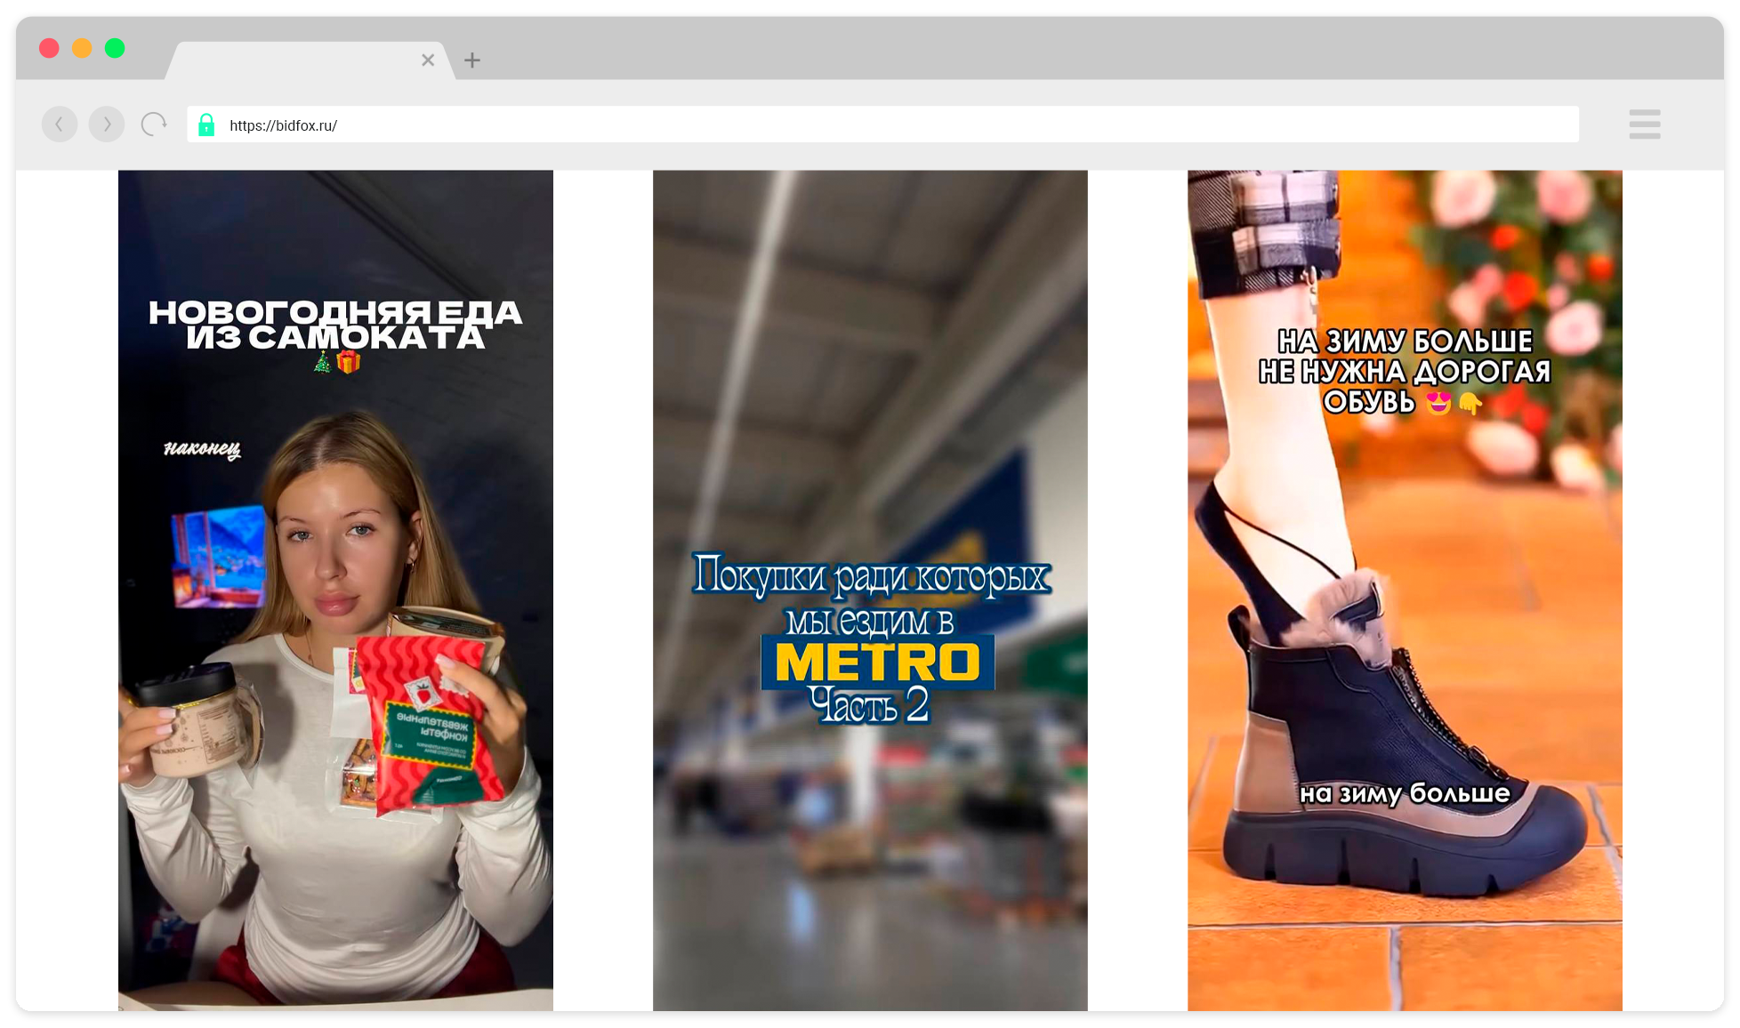Reload the page with refresh icon
This screenshot has height=1028, width=1740.
[x=154, y=124]
